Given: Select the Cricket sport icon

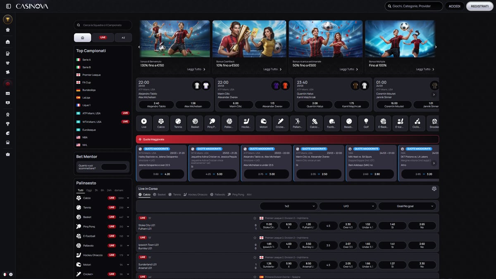Looking at the screenshot, I should [280, 123].
